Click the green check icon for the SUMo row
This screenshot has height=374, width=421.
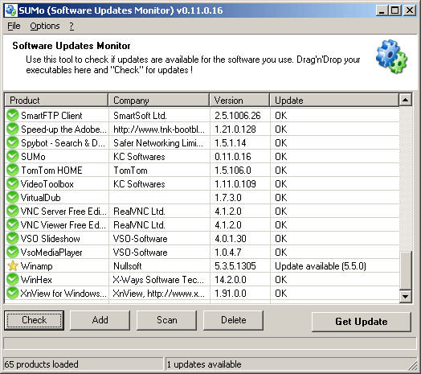pos(12,157)
